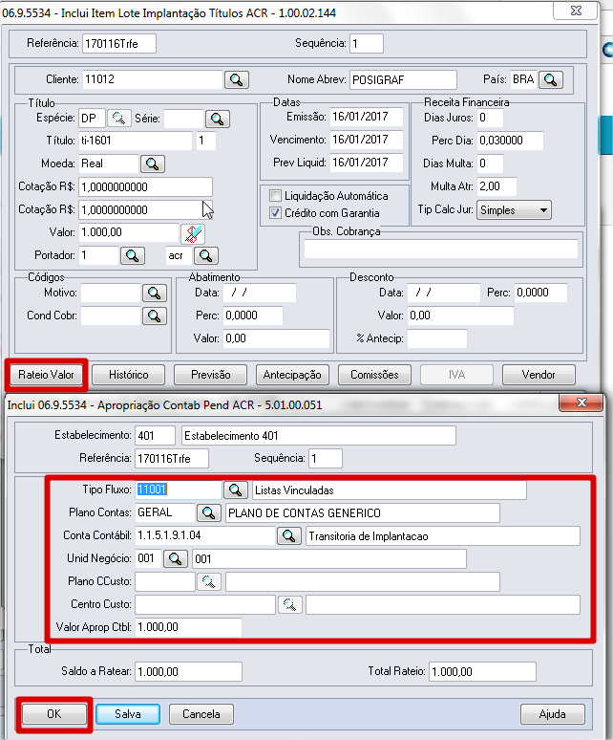Click the Tipo Fluxo field 11001
This screenshot has width=613, height=740.
tap(179, 490)
